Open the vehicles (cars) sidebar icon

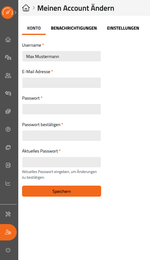[8, 58]
